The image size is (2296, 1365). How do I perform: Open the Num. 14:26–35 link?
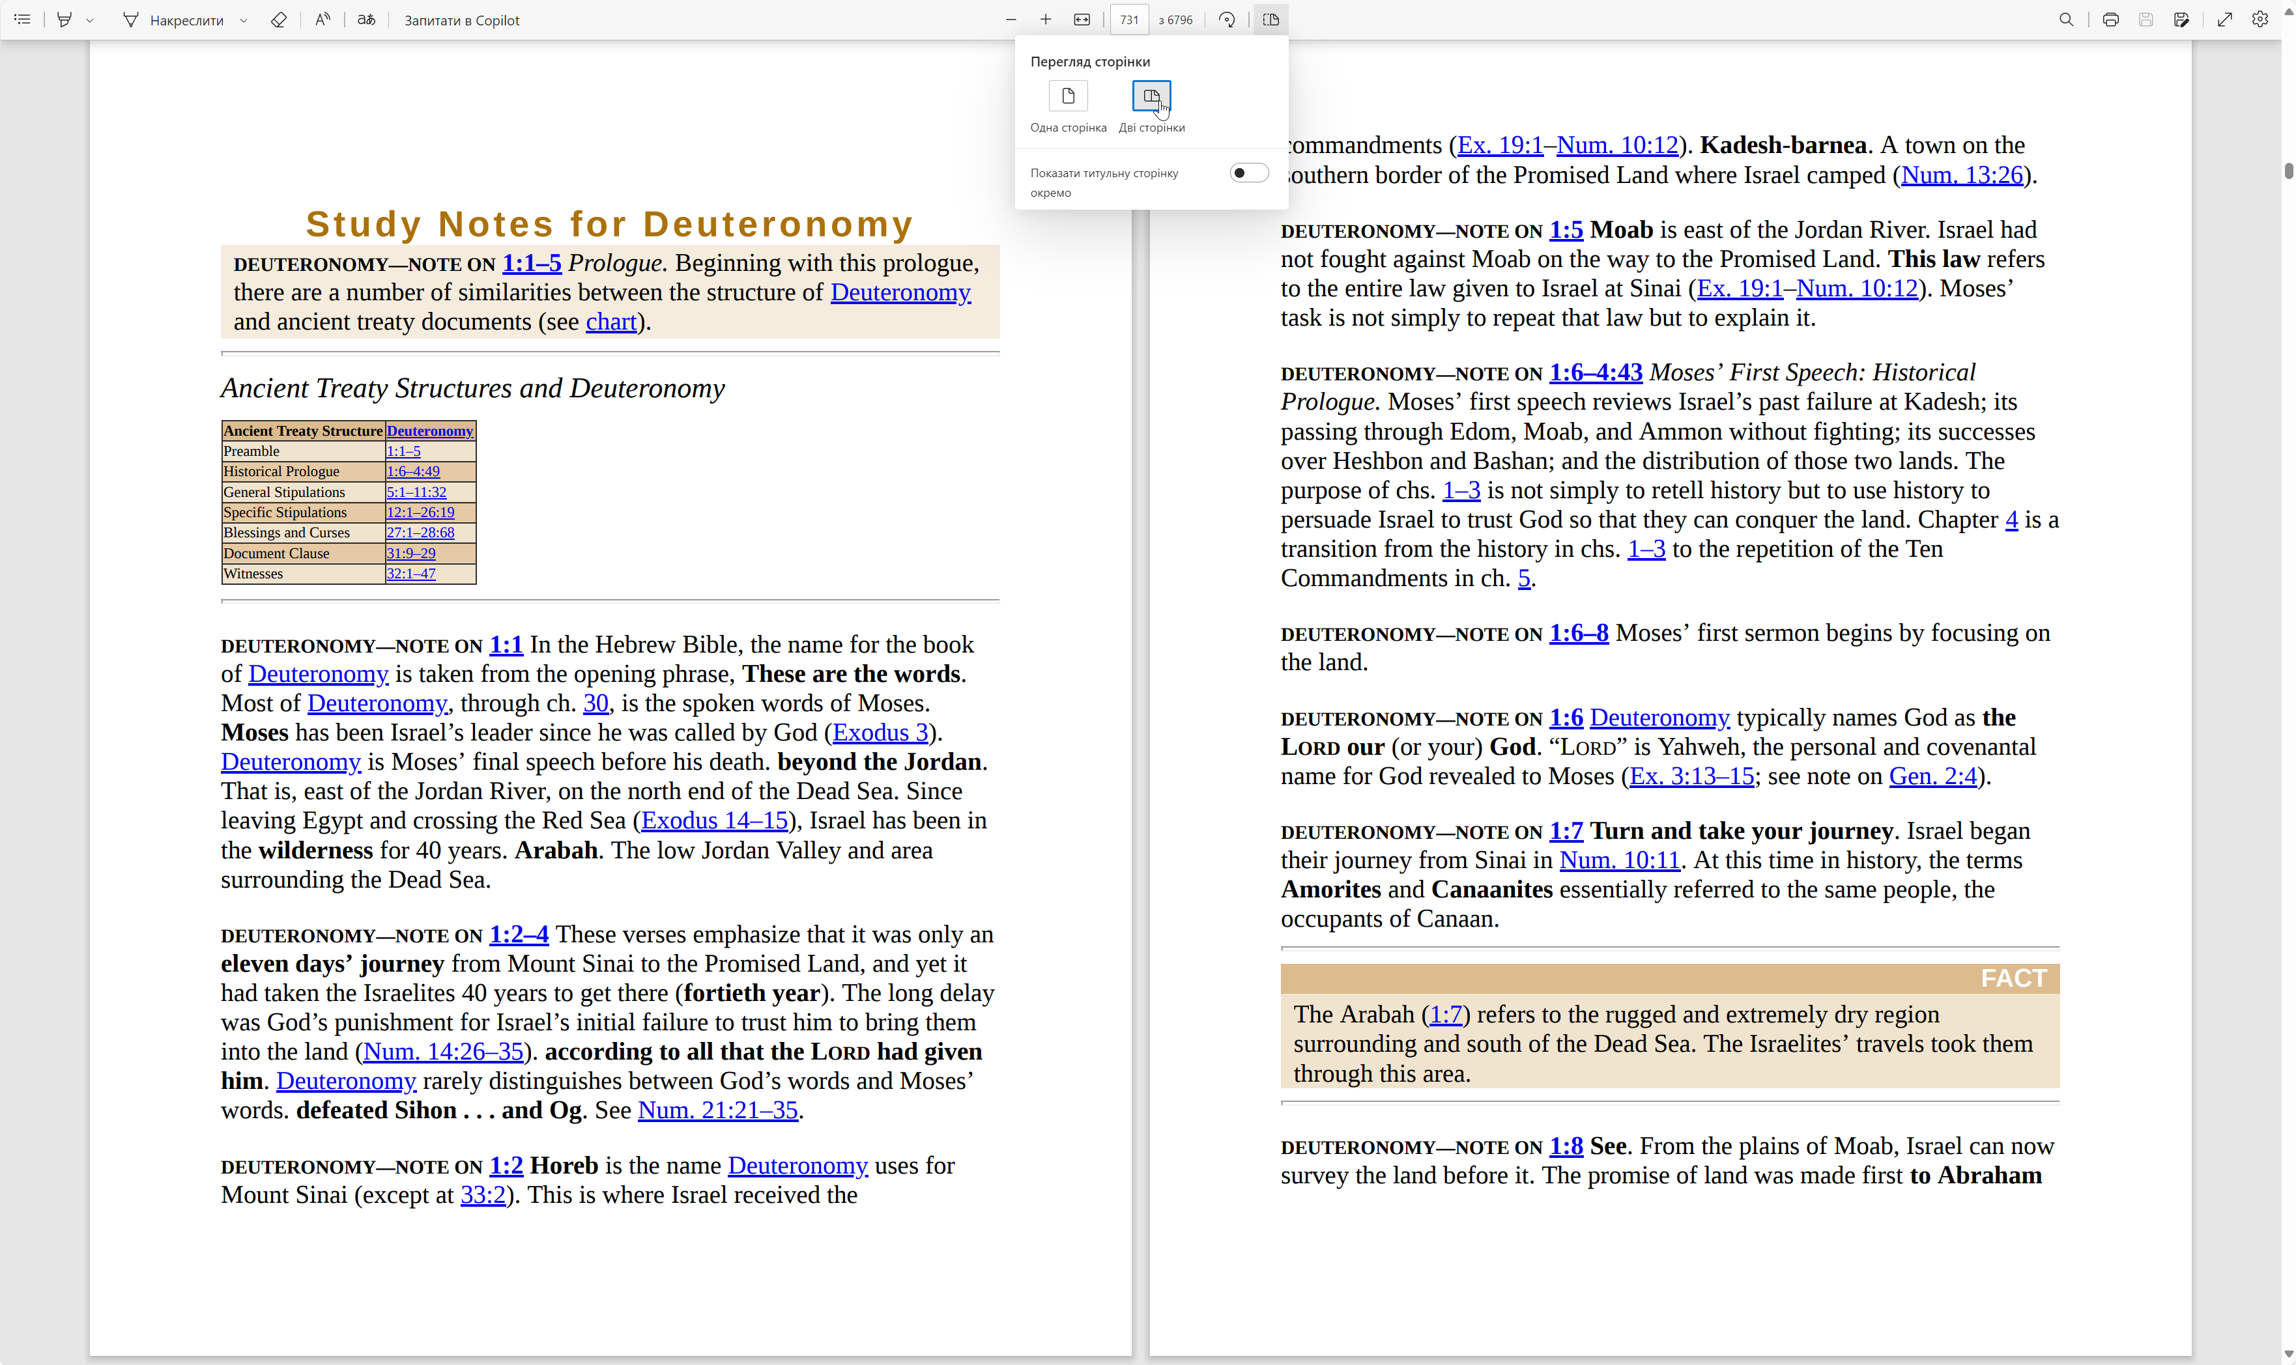[444, 1051]
